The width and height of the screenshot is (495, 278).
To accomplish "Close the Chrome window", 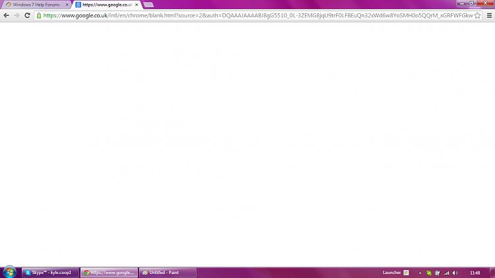I will (485, 3).
